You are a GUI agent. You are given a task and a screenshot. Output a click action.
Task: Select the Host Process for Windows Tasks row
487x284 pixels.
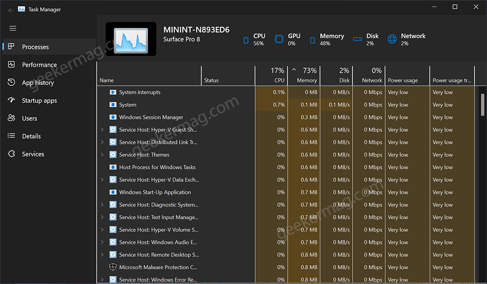[x=286, y=167]
